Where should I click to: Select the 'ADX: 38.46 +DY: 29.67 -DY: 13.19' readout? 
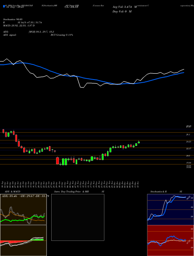25,196
